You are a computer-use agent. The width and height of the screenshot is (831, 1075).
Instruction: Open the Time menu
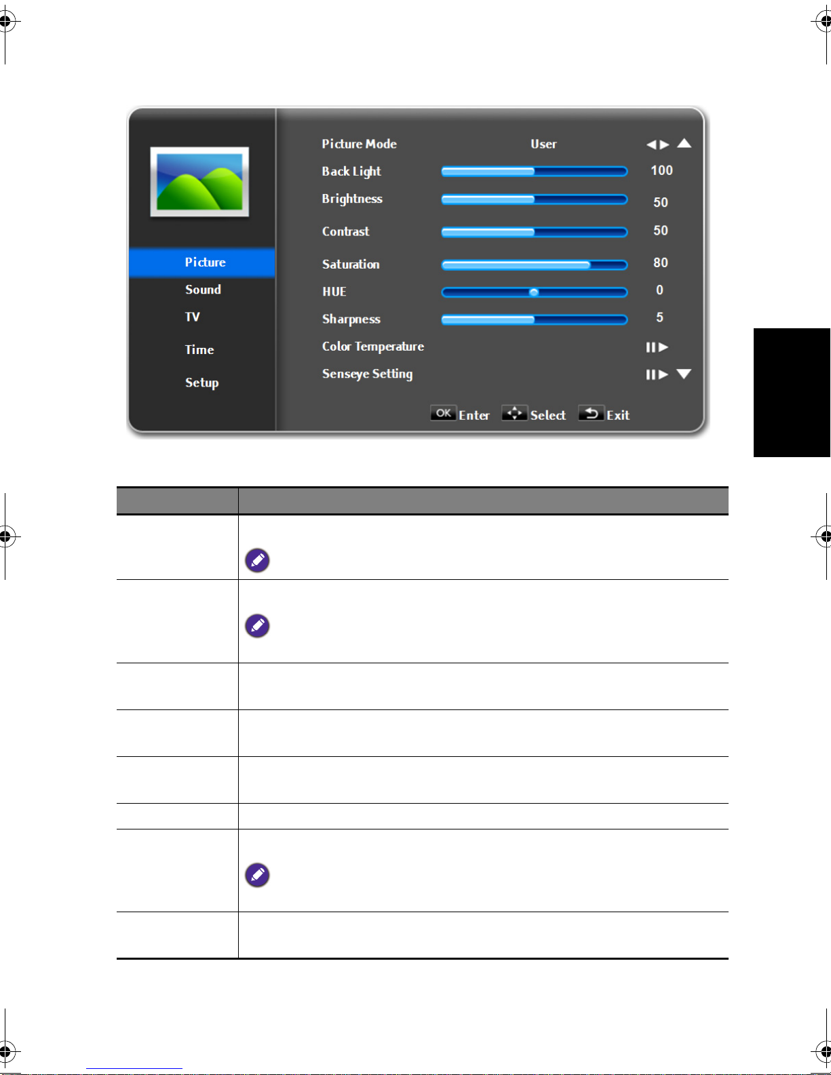[x=199, y=349]
